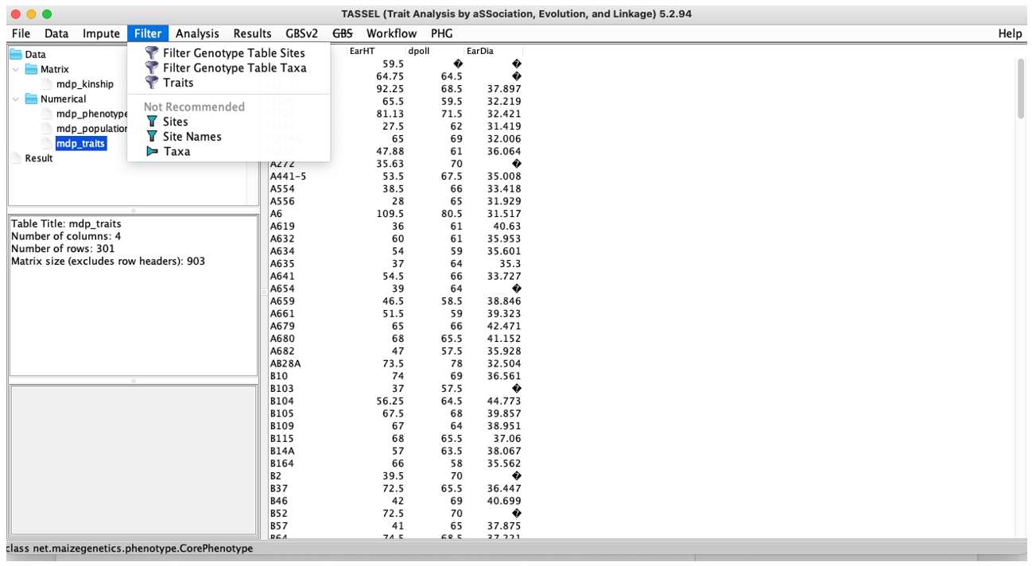1036x566 pixels.
Task: Click the funnel icon beside Filter Genotype Table Taxa
Action: 151,68
